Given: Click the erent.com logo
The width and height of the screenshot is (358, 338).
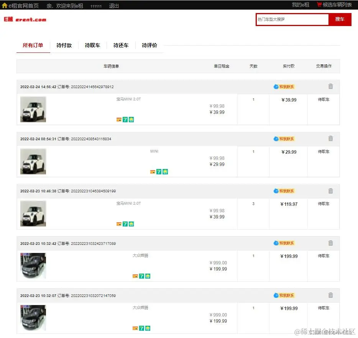Looking at the screenshot, I should (25, 20).
